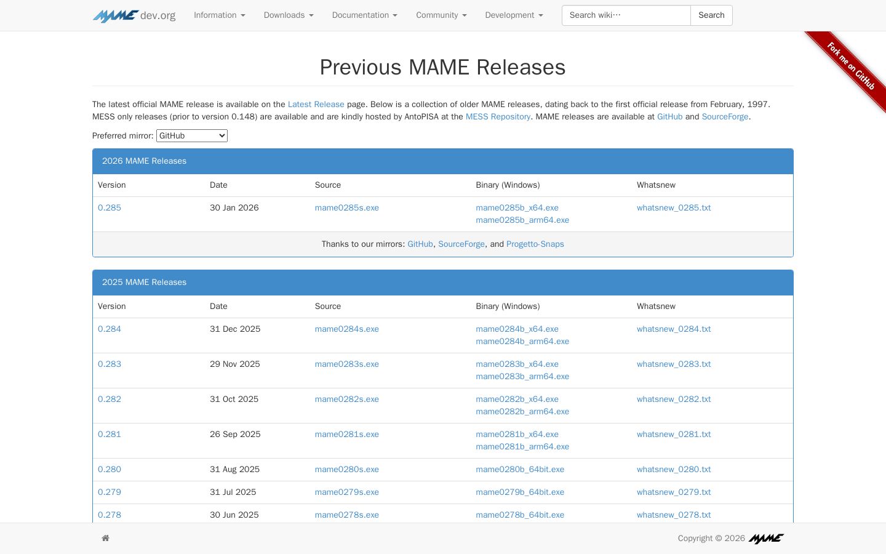Viewport: 886px width, 554px height.
Task: Download mame0281b_x64.exe binary
Action: pos(517,435)
